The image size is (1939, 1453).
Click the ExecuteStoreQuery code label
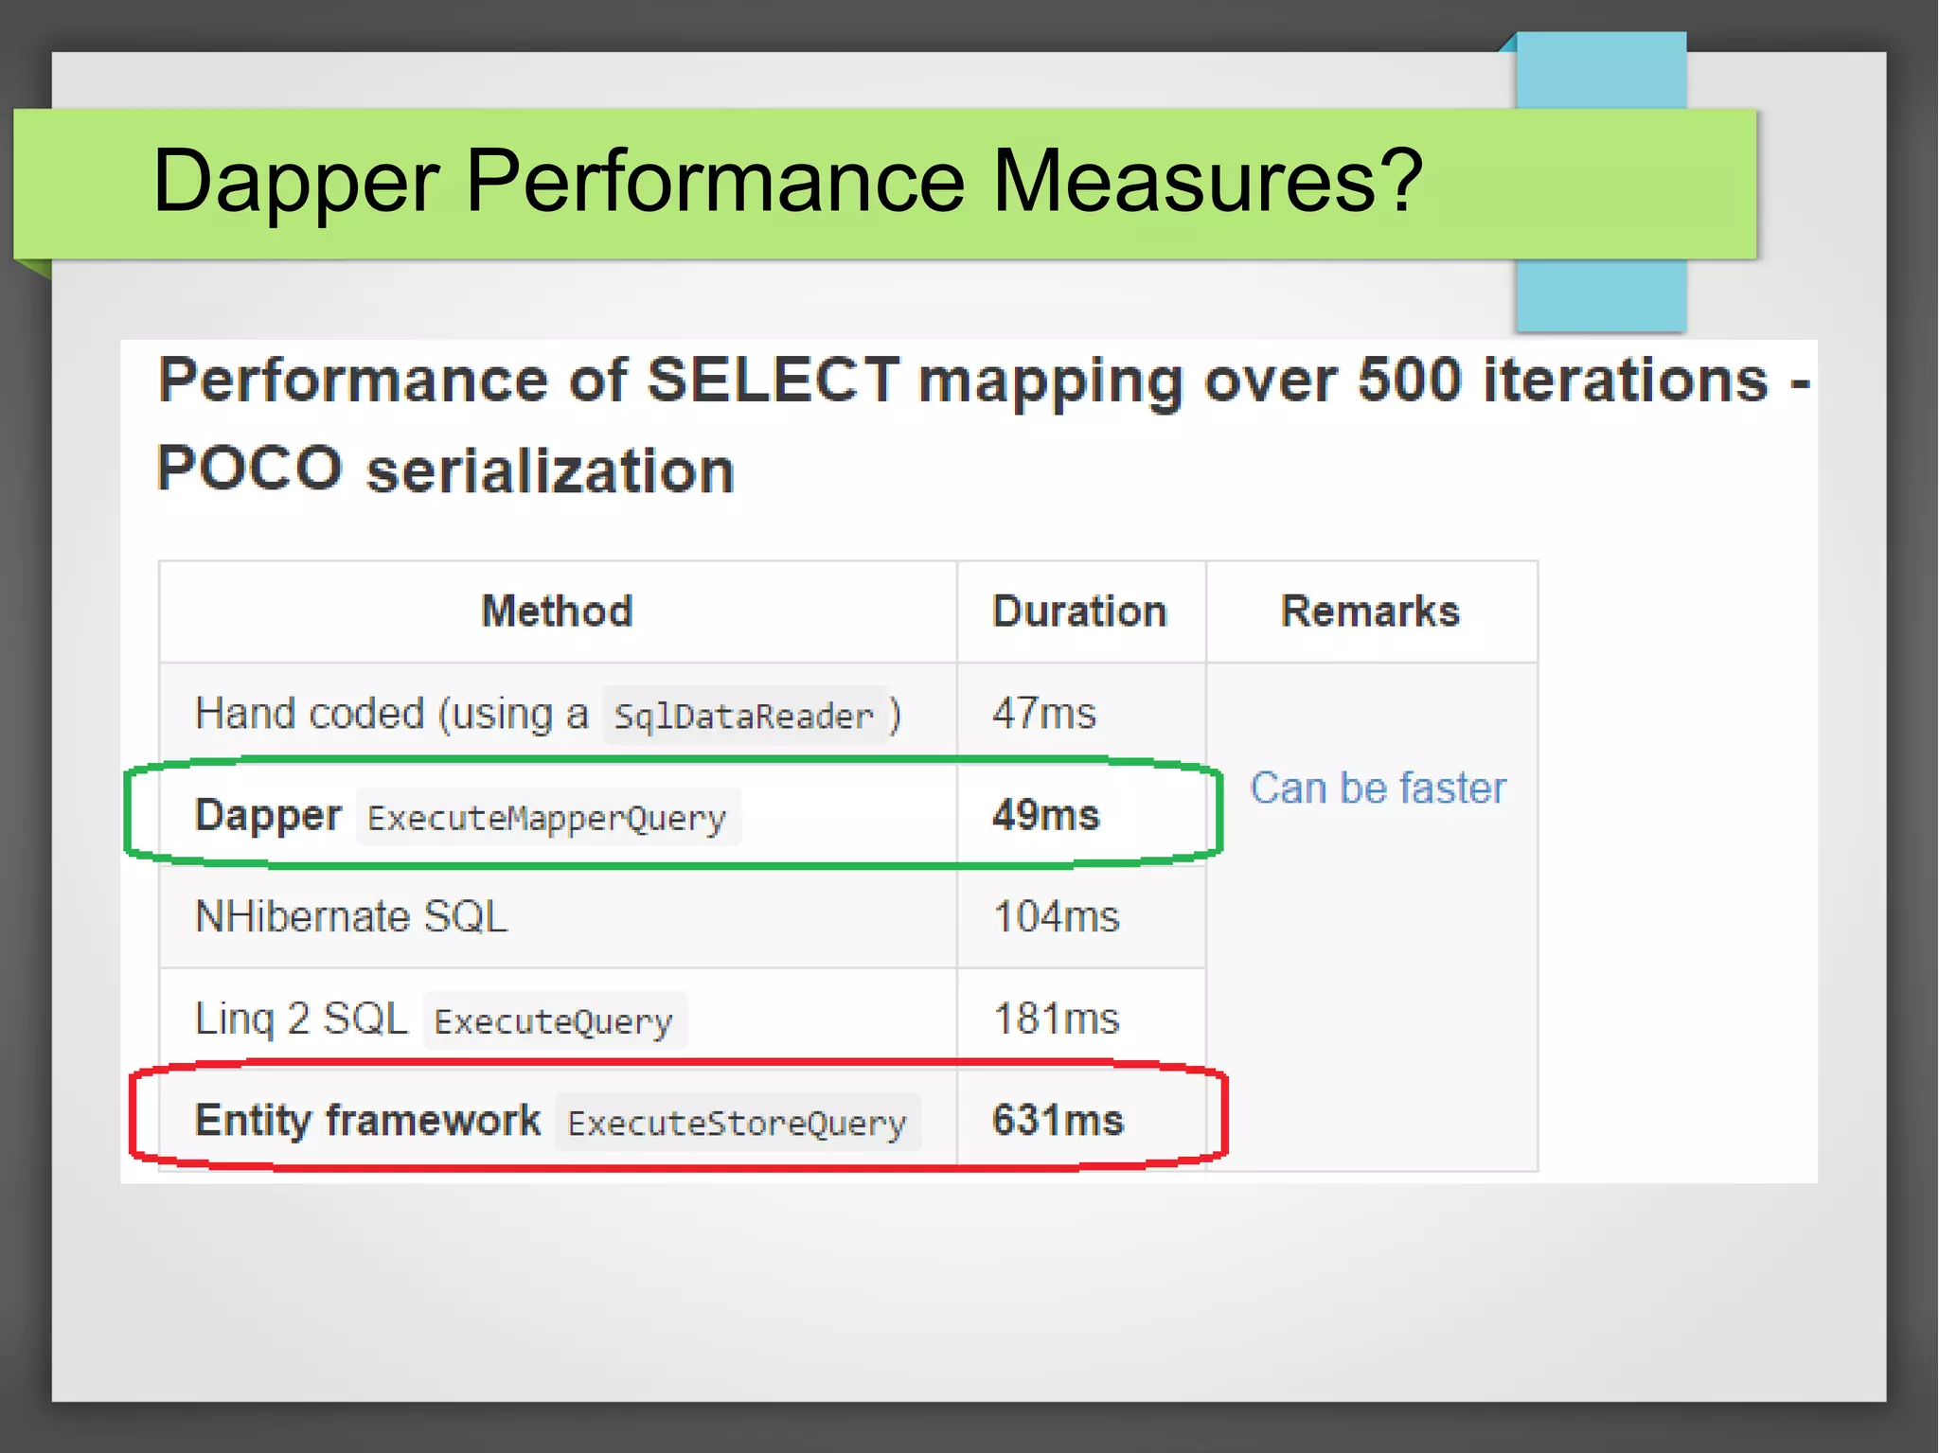pyautogui.click(x=737, y=1124)
